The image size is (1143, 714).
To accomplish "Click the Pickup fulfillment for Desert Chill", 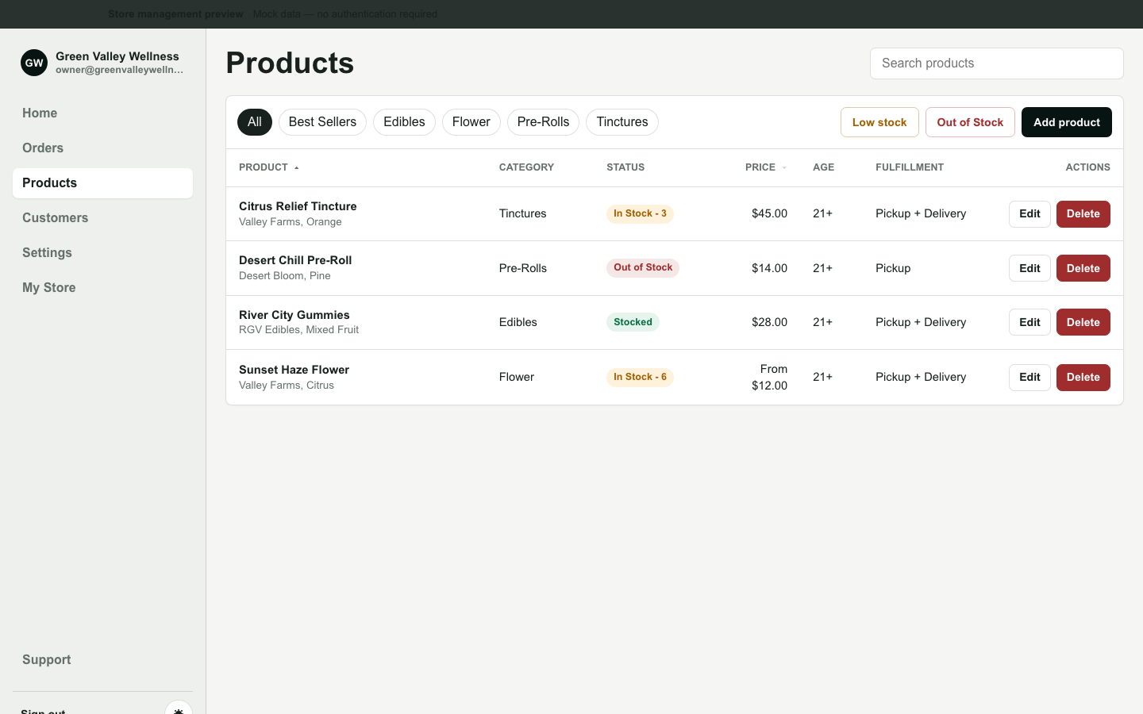I will 893,268.
